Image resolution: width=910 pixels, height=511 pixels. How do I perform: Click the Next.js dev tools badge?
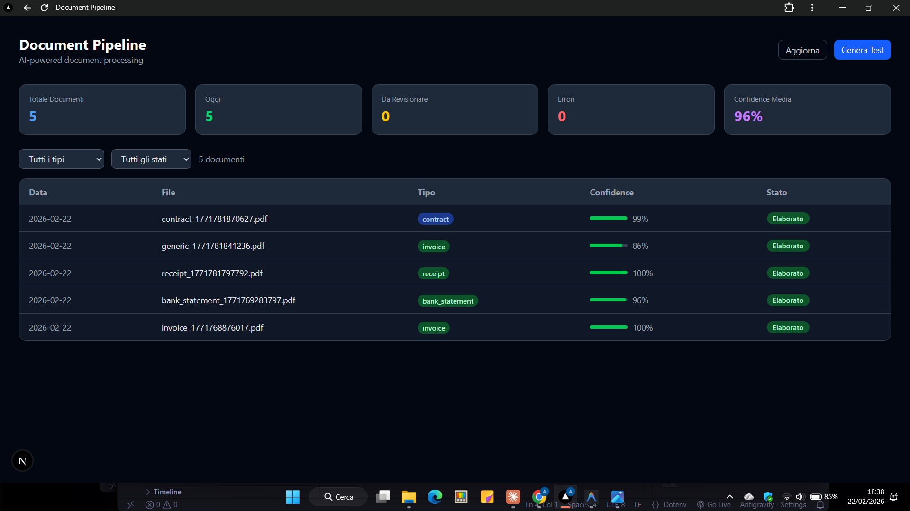(22, 461)
